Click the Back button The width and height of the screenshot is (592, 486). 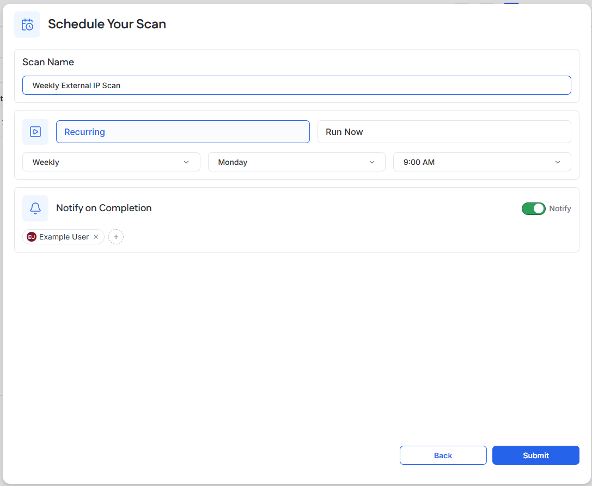click(443, 456)
